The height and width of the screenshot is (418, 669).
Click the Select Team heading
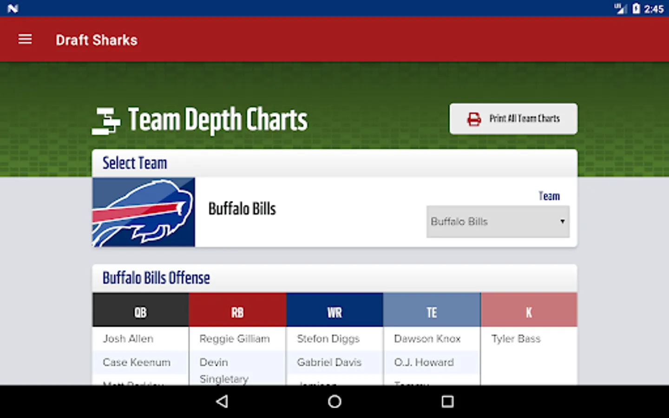point(135,163)
